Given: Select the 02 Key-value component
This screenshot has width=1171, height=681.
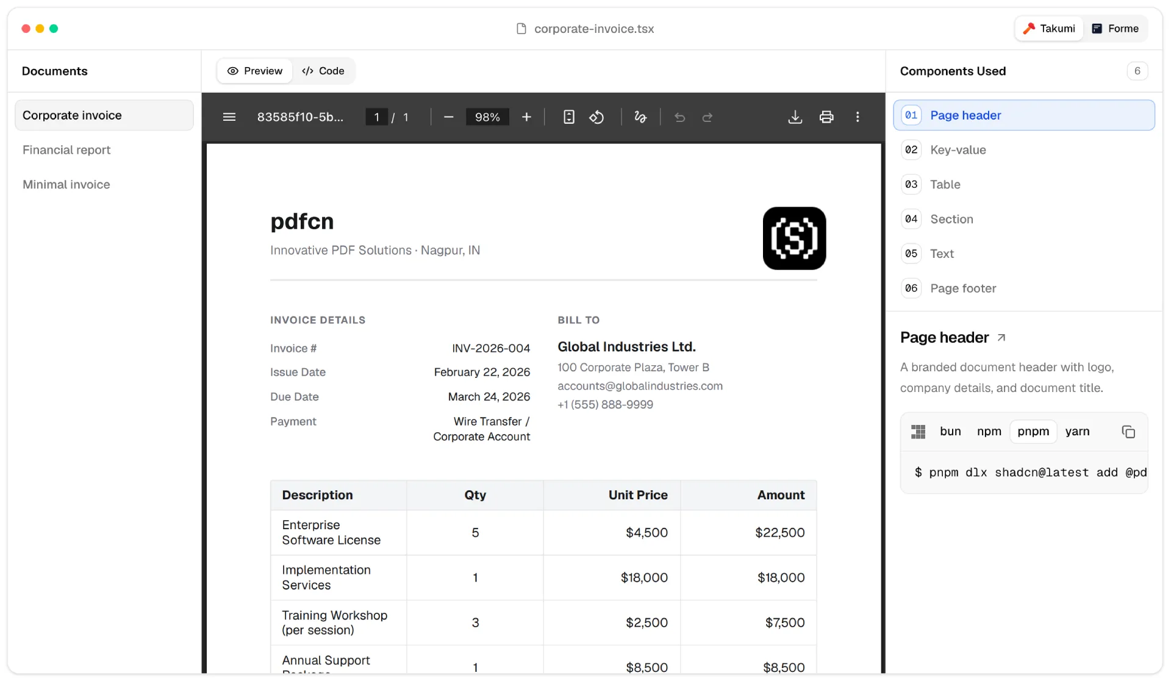Looking at the screenshot, I should (1024, 150).
